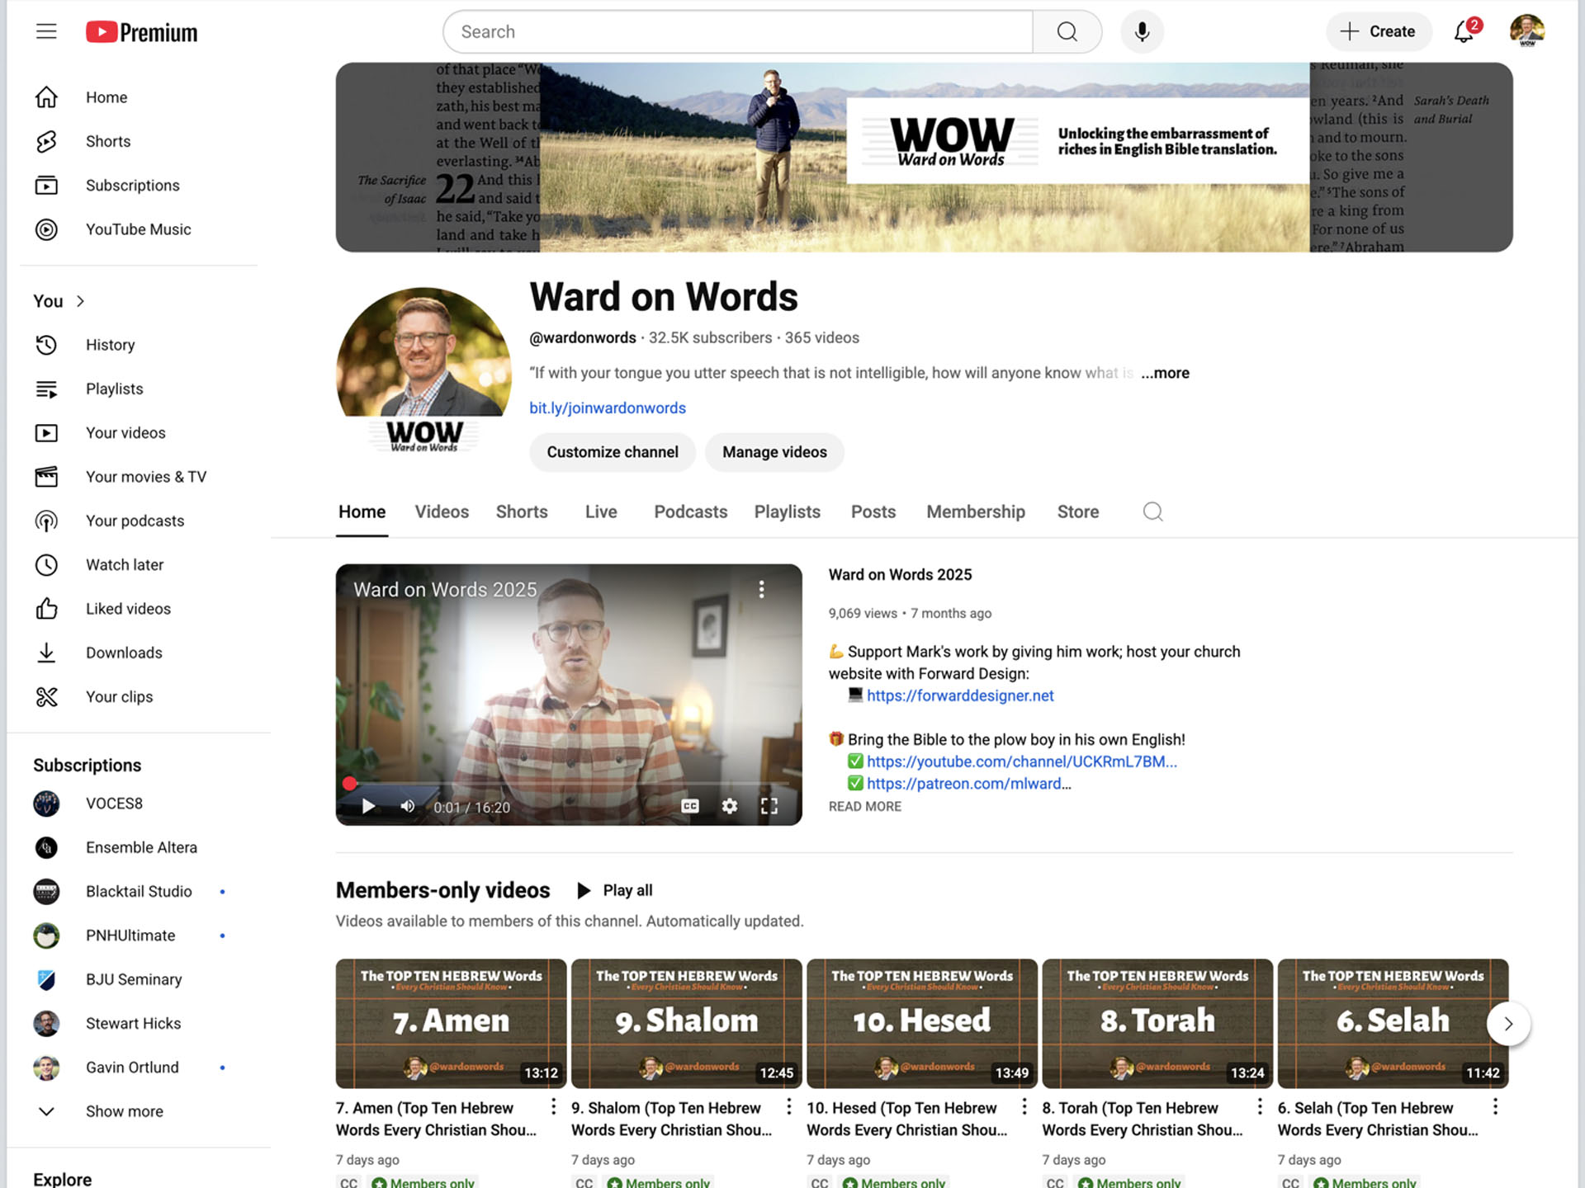1585x1188 pixels.
Task: Switch to the Podcasts tab
Action: [x=691, y=511]
